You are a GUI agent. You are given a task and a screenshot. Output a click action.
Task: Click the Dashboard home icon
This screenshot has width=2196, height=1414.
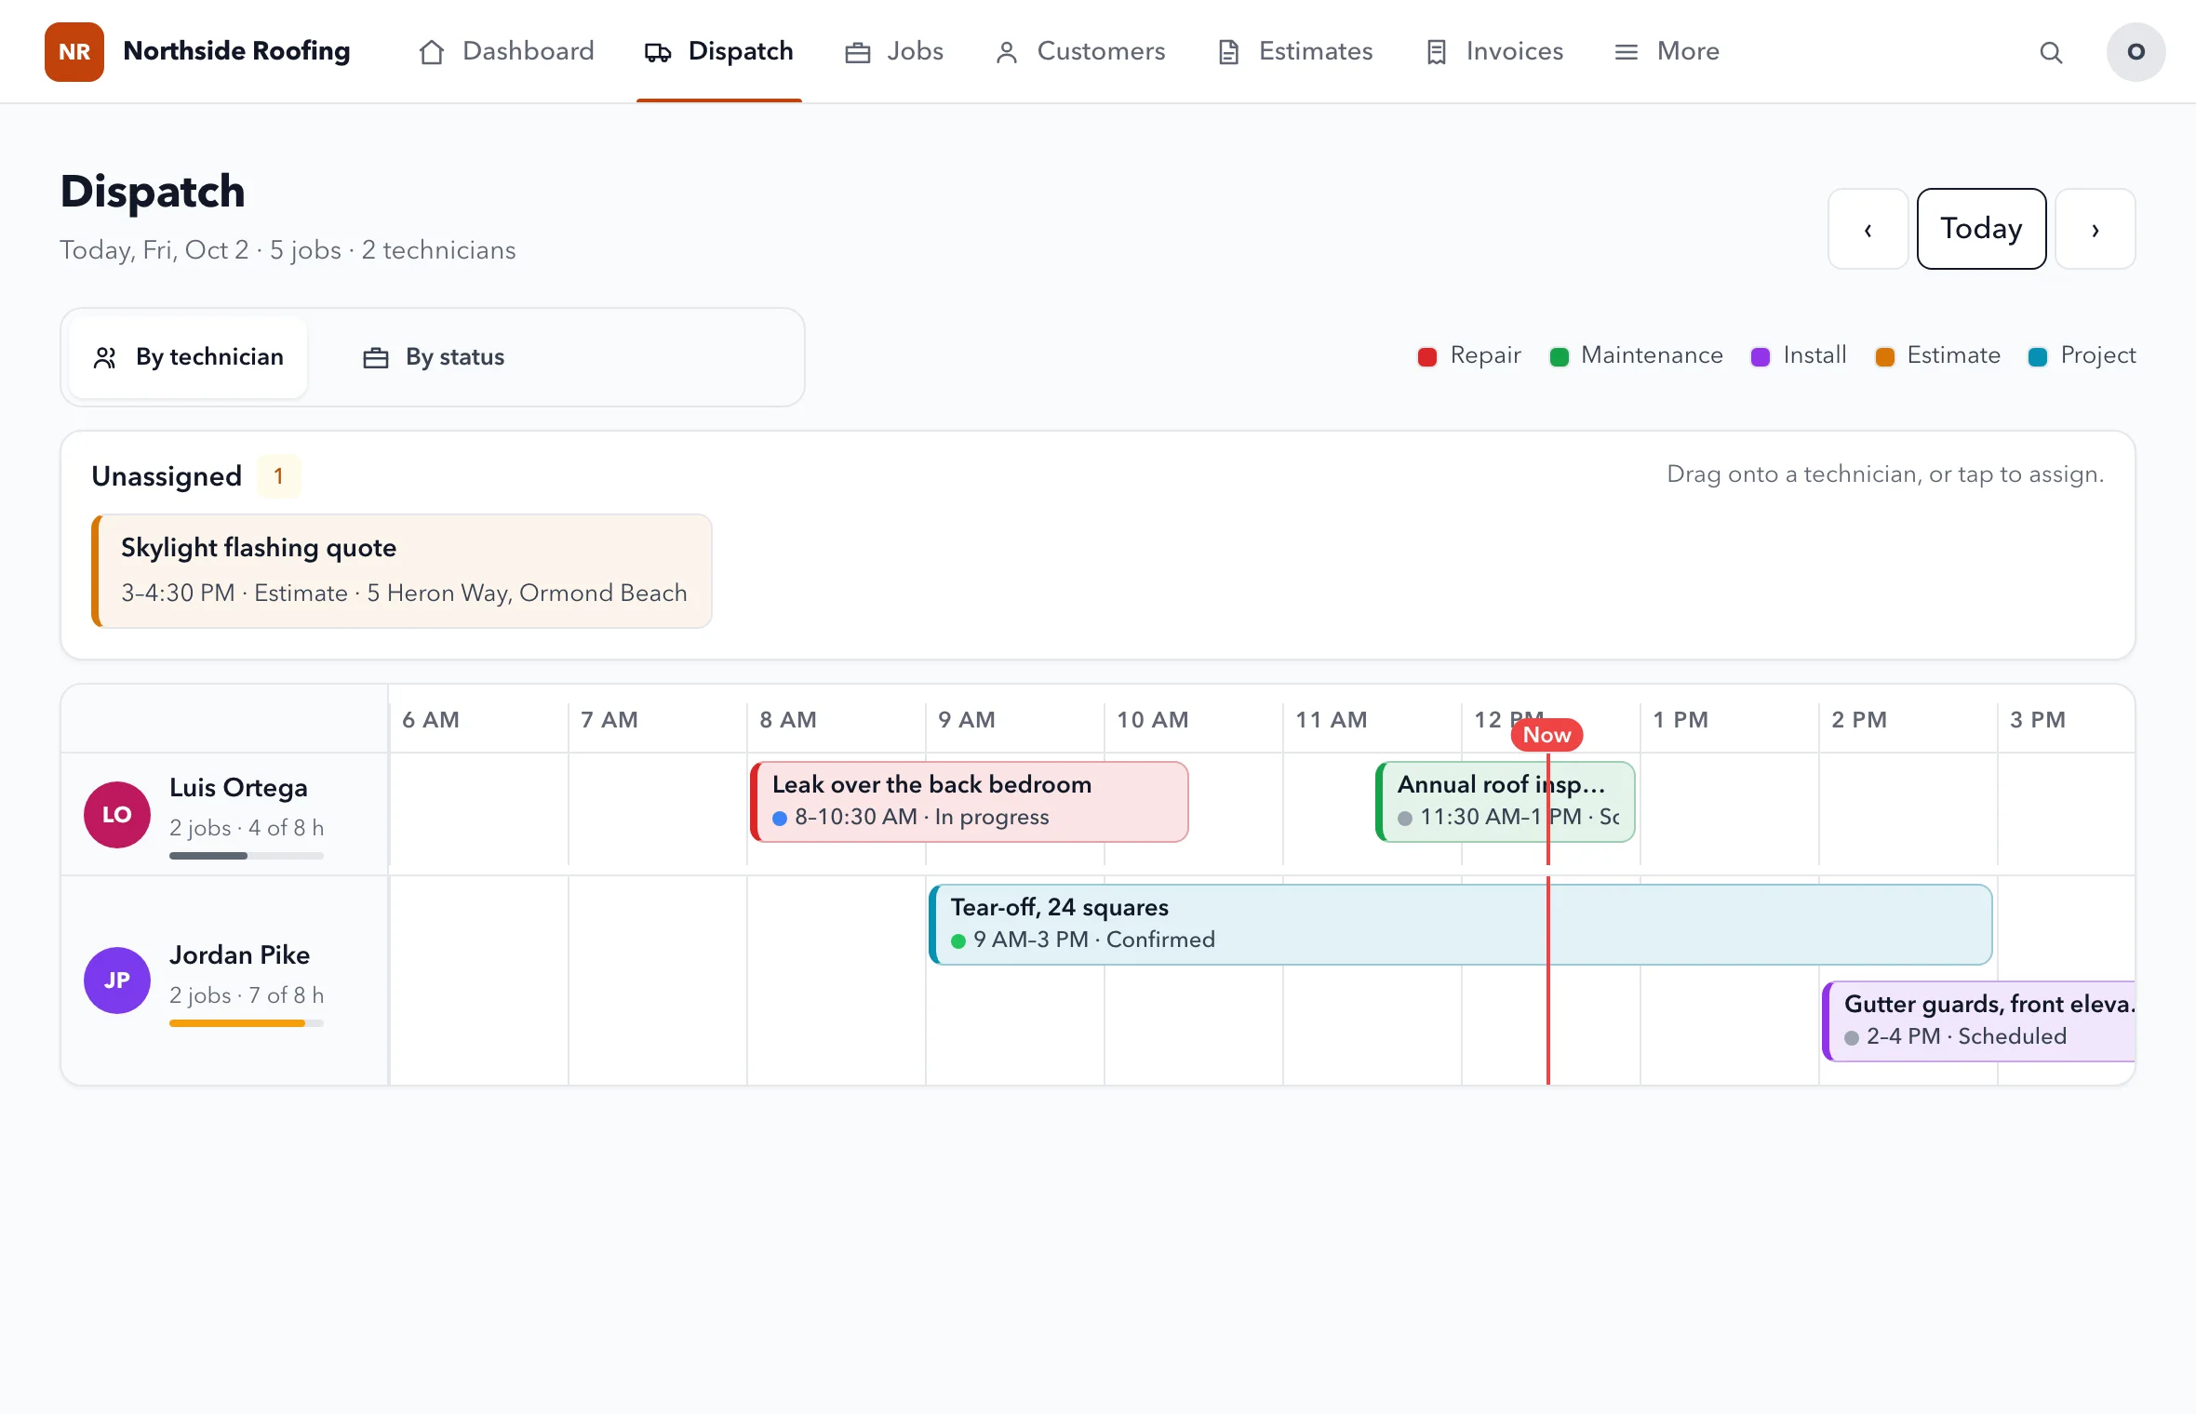[x=431, y=52]
